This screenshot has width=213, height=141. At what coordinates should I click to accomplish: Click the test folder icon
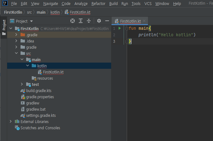(x=28, y=85)
